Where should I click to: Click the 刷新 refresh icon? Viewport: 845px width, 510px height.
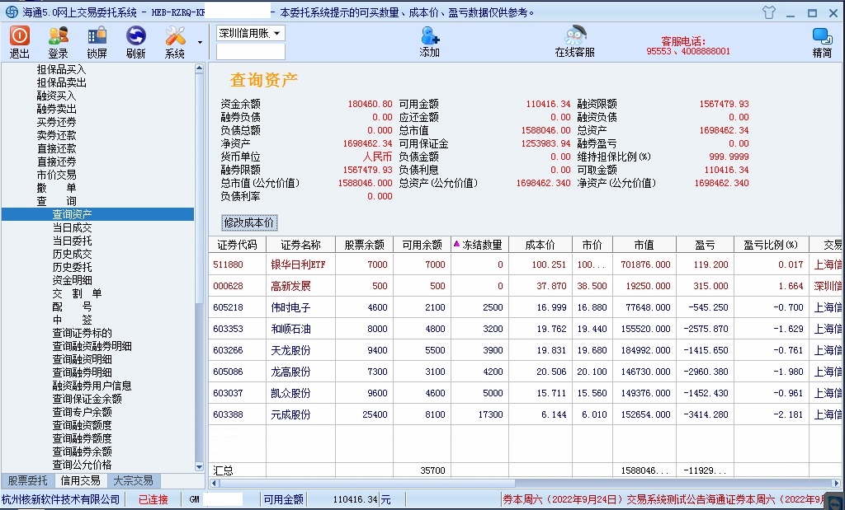coord(135,35)
